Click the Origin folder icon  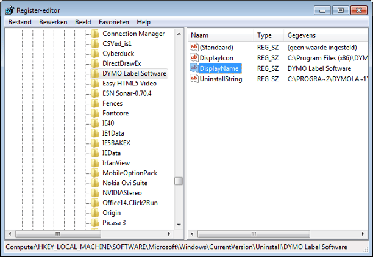(x=95, y=212)
